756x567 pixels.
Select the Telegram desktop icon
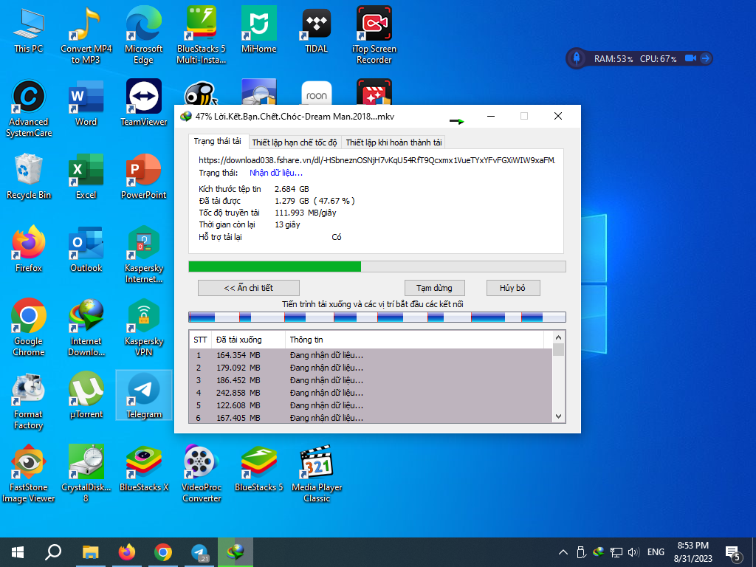coord(144,396)
